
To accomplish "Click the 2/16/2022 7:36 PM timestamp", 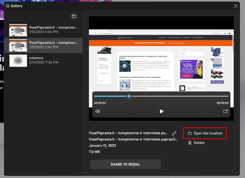I will tap(44, 62).
